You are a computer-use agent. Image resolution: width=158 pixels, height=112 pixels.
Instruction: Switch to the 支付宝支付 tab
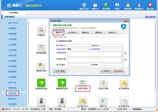click(72, 32)
